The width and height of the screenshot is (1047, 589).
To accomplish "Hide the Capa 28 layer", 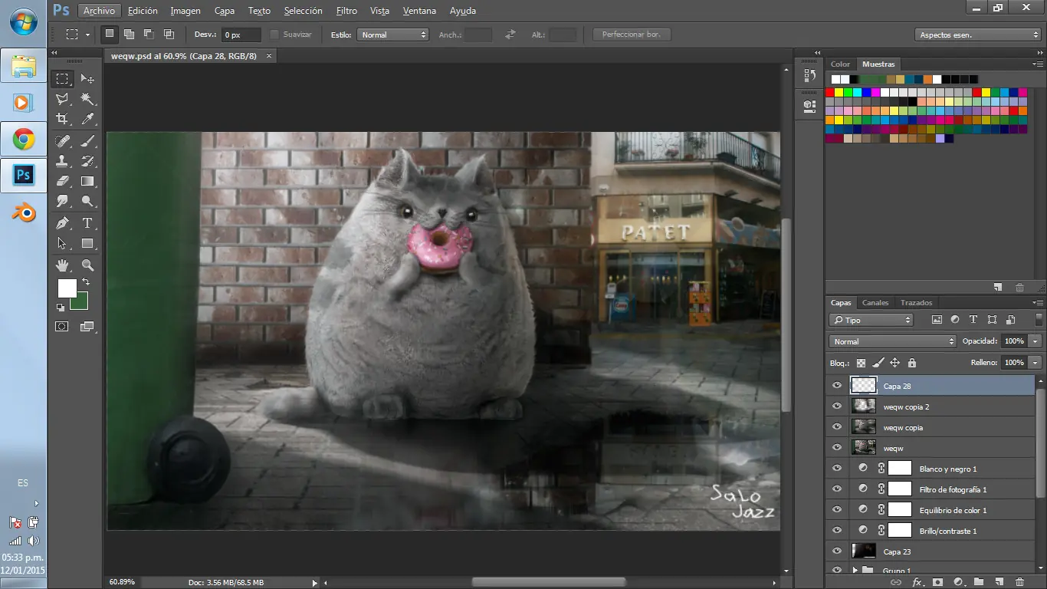I will (x=837, y=386).
